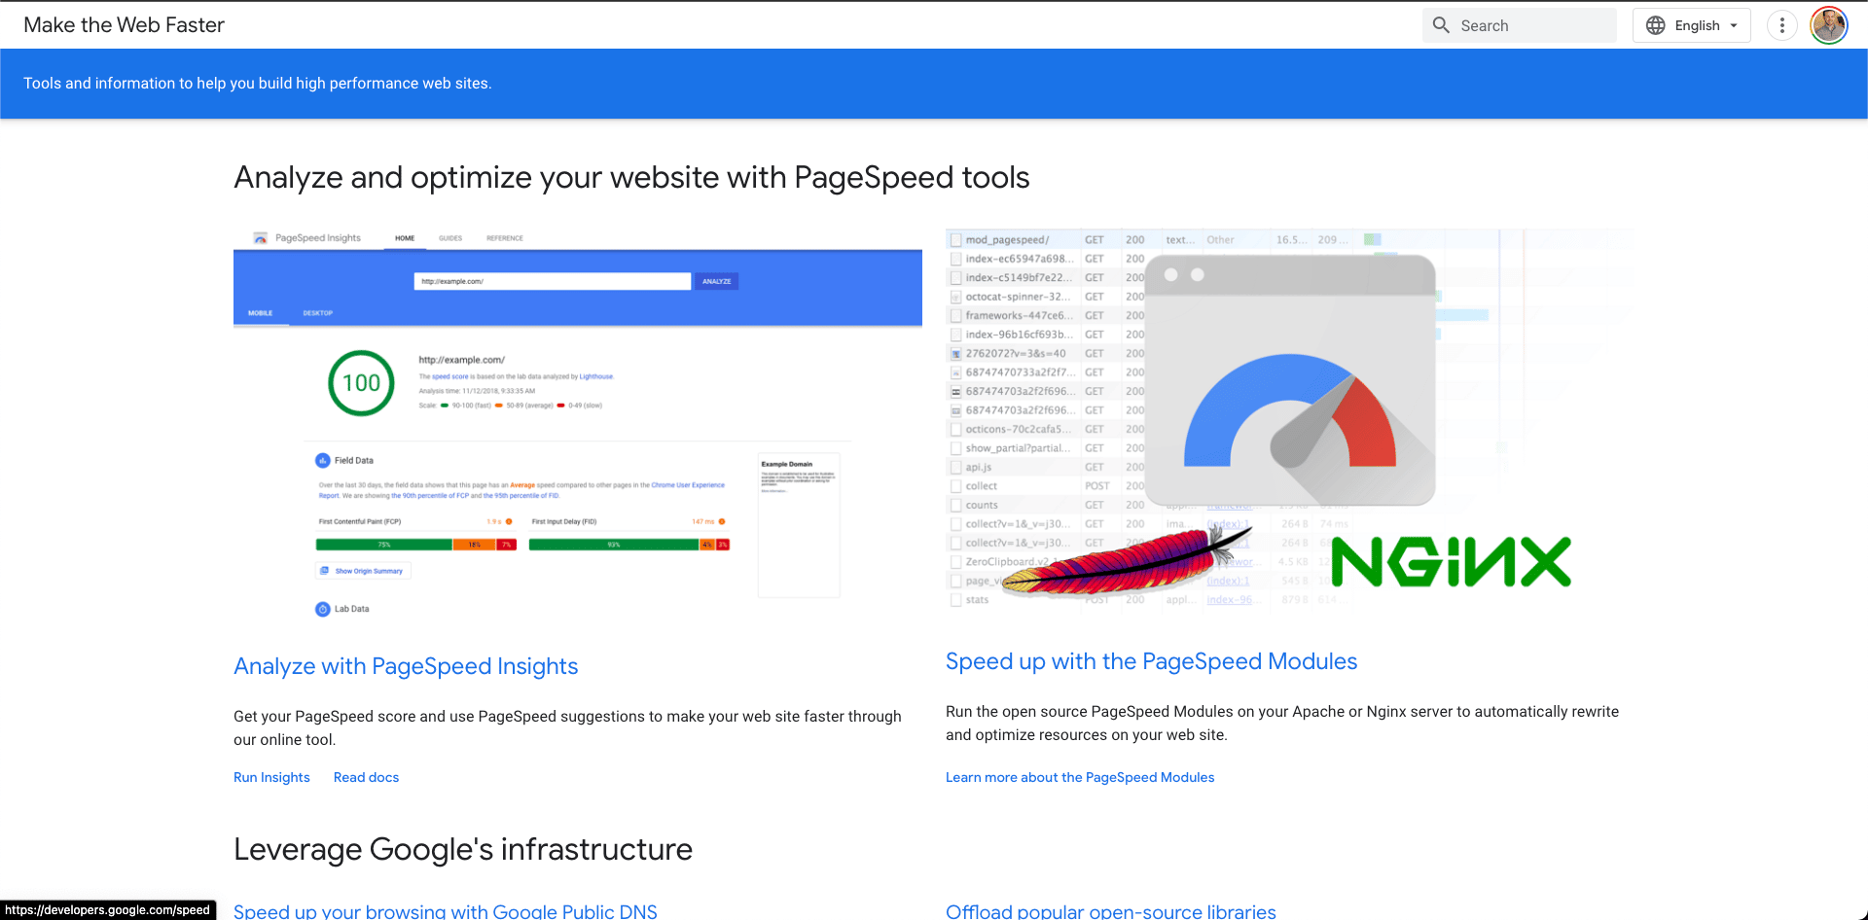Click the blue Field Data icon

[x=322, y=459]
